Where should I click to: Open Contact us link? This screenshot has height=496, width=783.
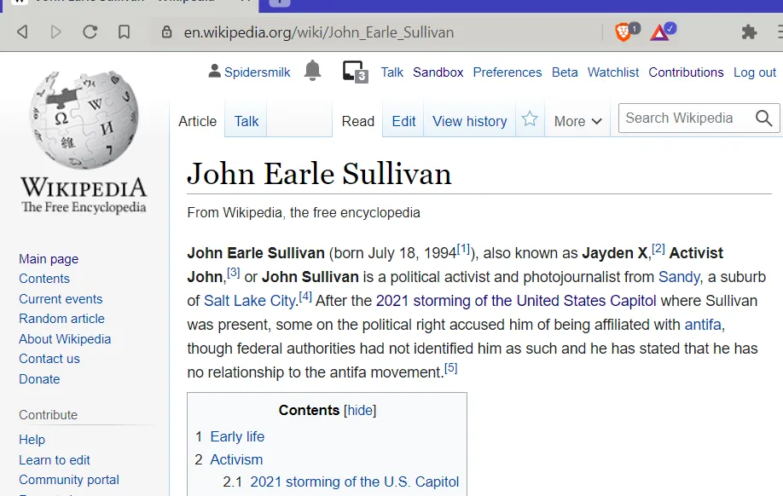[49, 359]
